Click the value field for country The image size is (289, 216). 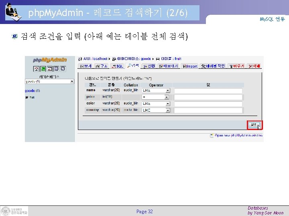[208, 110]
